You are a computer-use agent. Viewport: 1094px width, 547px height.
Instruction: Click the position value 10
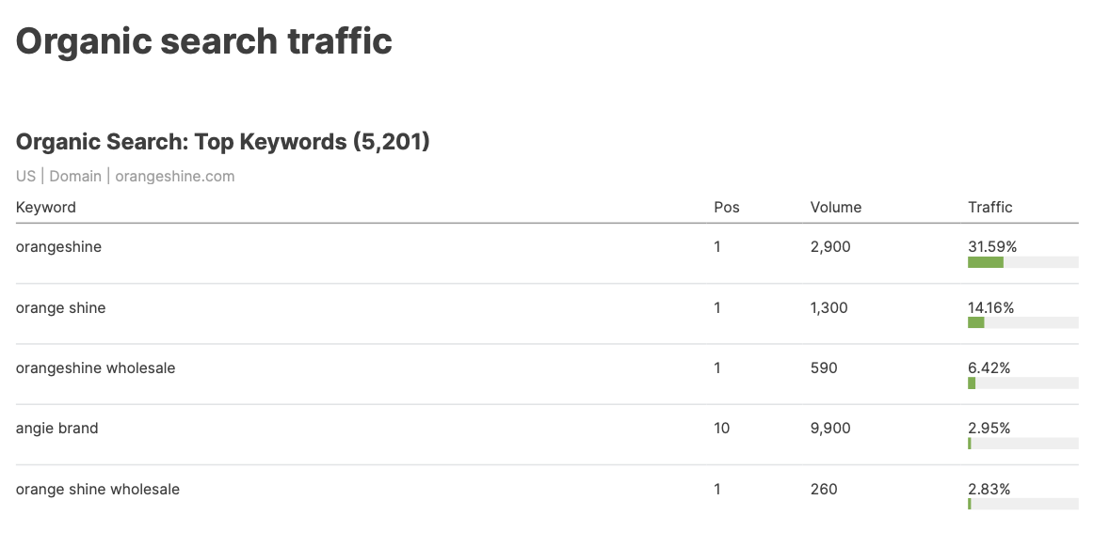coord(721,428)
